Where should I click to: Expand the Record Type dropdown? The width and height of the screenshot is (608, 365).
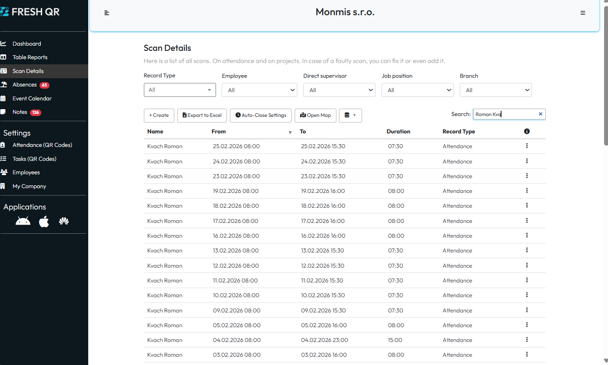coord(179,90)
